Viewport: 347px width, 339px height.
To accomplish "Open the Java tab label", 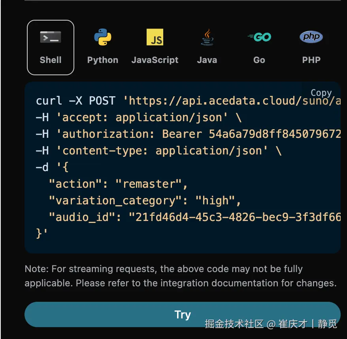I will pos(207,60).
